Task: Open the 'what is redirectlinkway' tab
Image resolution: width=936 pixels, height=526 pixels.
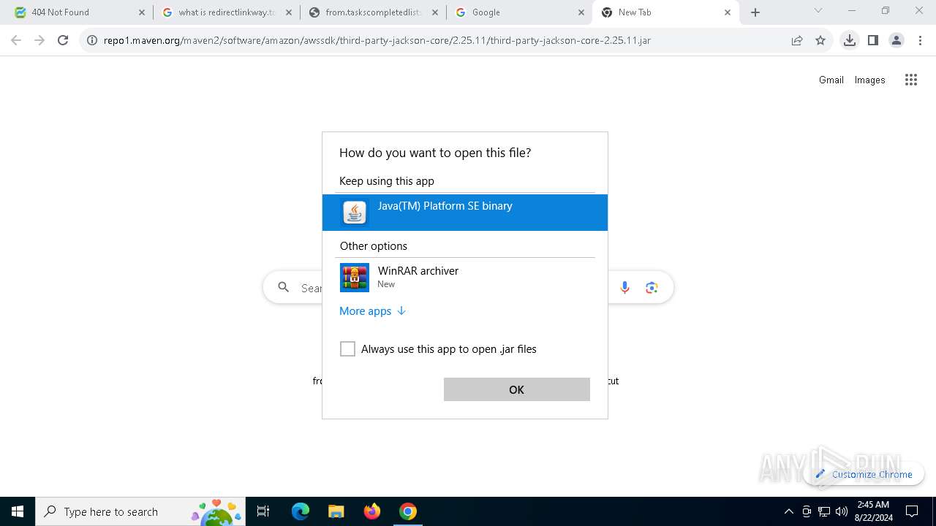Action: [x=227, y=12]
